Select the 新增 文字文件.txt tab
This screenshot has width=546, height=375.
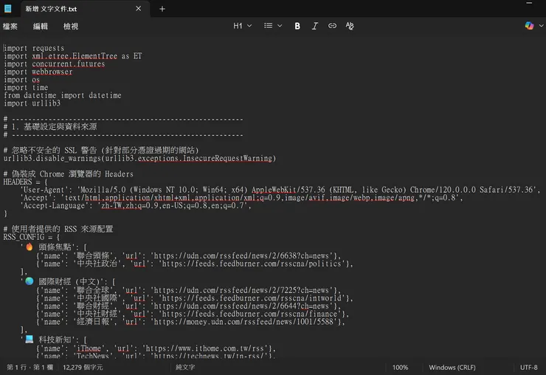click(x=86, y=9)
